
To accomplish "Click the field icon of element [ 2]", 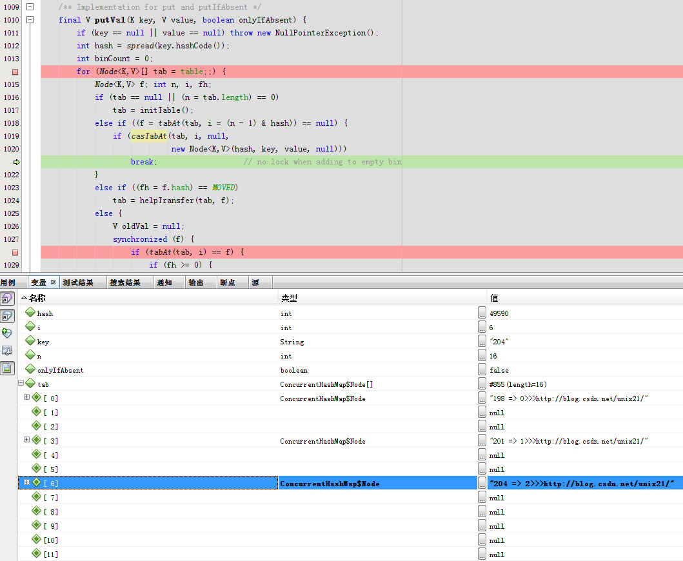I will [x=37, y=425].
